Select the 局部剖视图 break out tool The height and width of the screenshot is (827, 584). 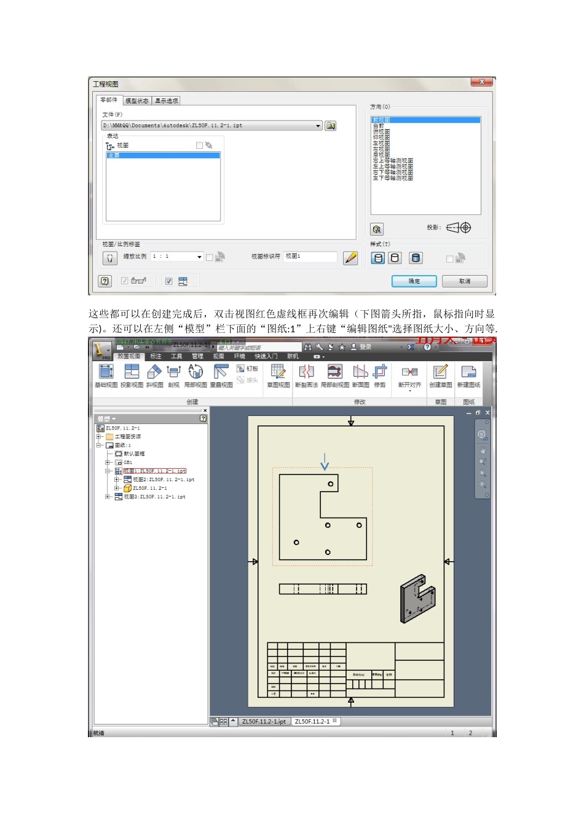[x=335, y=376]
